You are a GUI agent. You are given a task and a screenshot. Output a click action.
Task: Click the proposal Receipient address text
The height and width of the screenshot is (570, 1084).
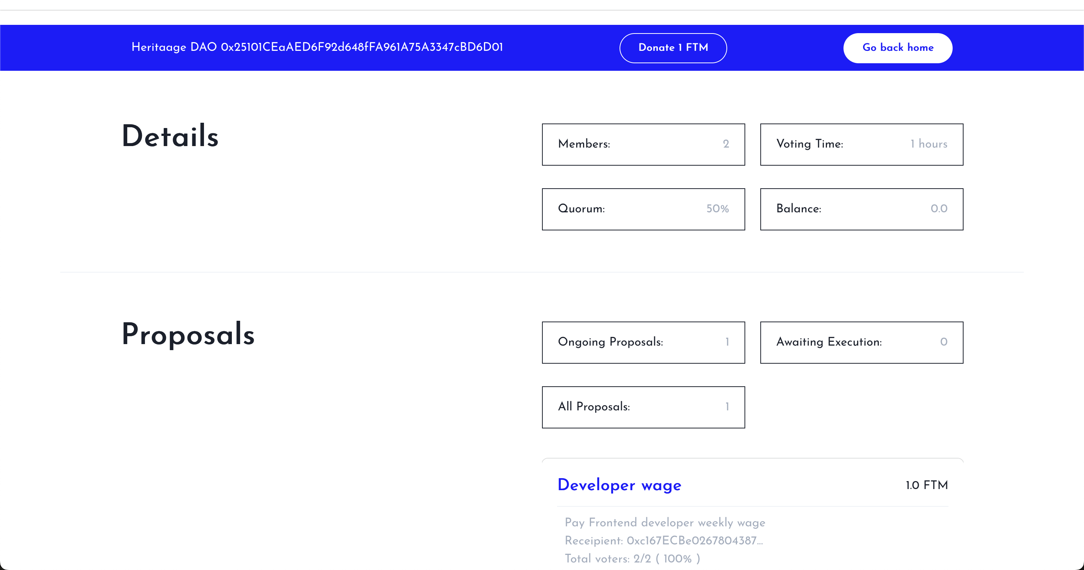coord(664,541)
